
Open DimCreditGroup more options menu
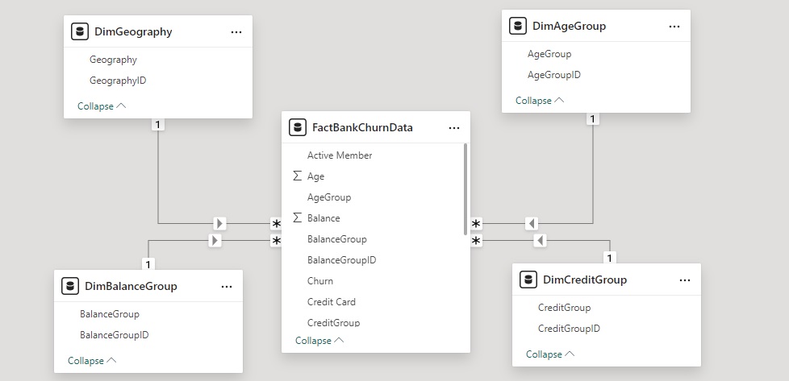pos(685,280)
